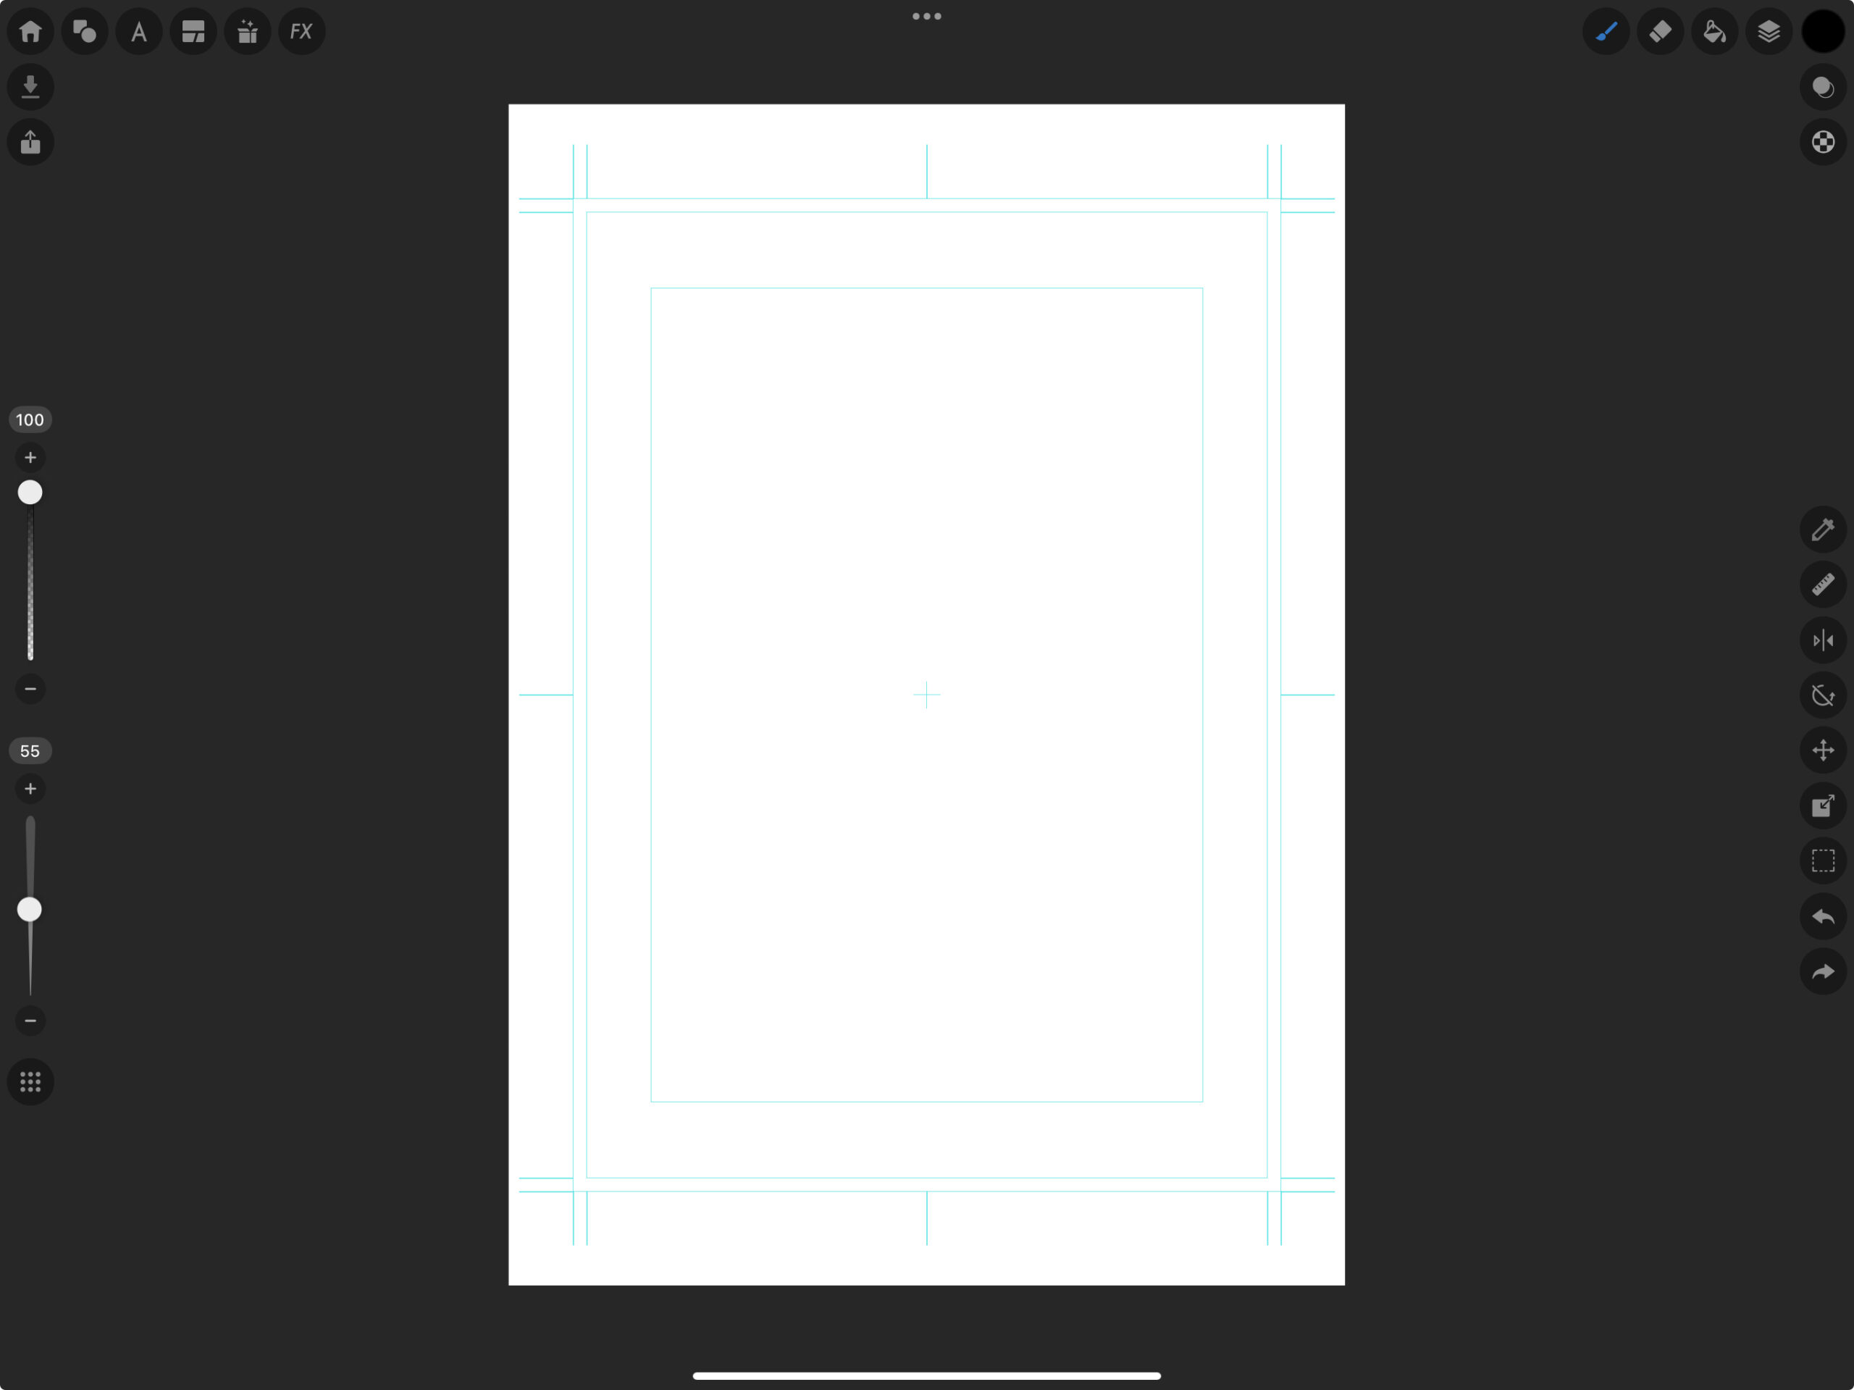Expand the three-dot menu at top
The width and height of the screenshot is (1854, 1390).
926,16
